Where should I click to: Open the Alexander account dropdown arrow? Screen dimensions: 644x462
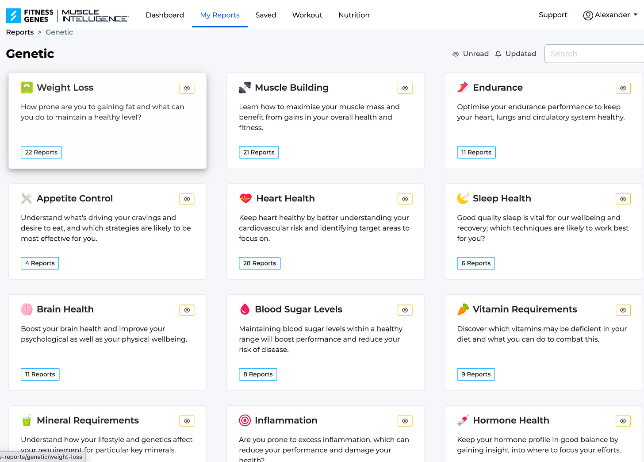pos(636,15)
